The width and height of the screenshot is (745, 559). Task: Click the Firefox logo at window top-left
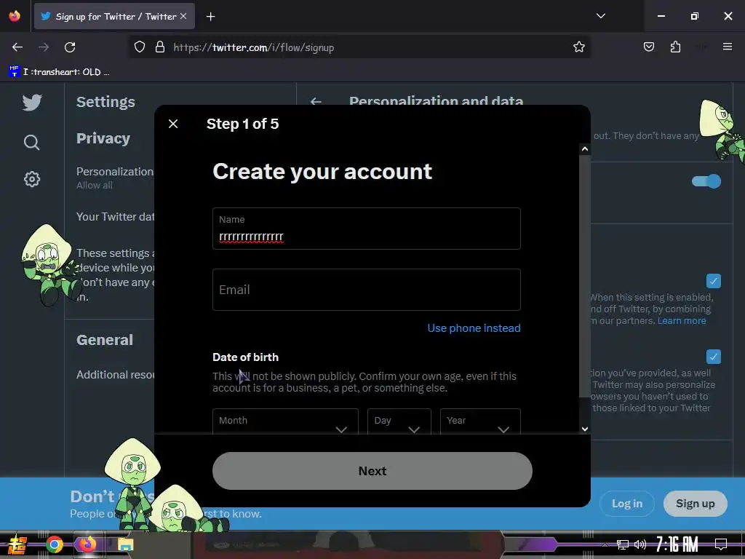click(x=15, y=16)
